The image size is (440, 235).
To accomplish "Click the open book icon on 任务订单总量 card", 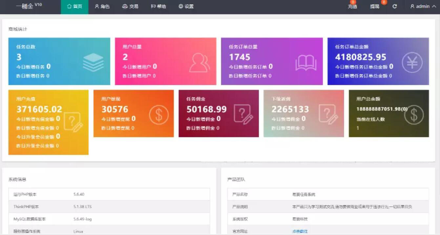I will 306,63.
